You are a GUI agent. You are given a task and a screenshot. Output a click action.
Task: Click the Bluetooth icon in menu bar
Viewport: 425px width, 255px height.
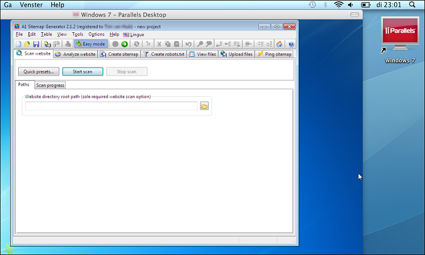pos(325,5)
